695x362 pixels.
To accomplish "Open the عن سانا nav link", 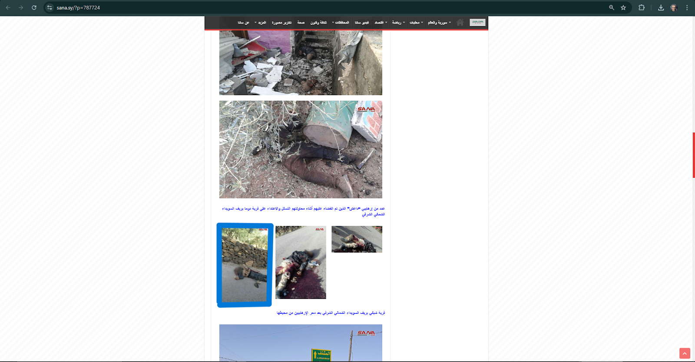I will [x=243, y=23].
